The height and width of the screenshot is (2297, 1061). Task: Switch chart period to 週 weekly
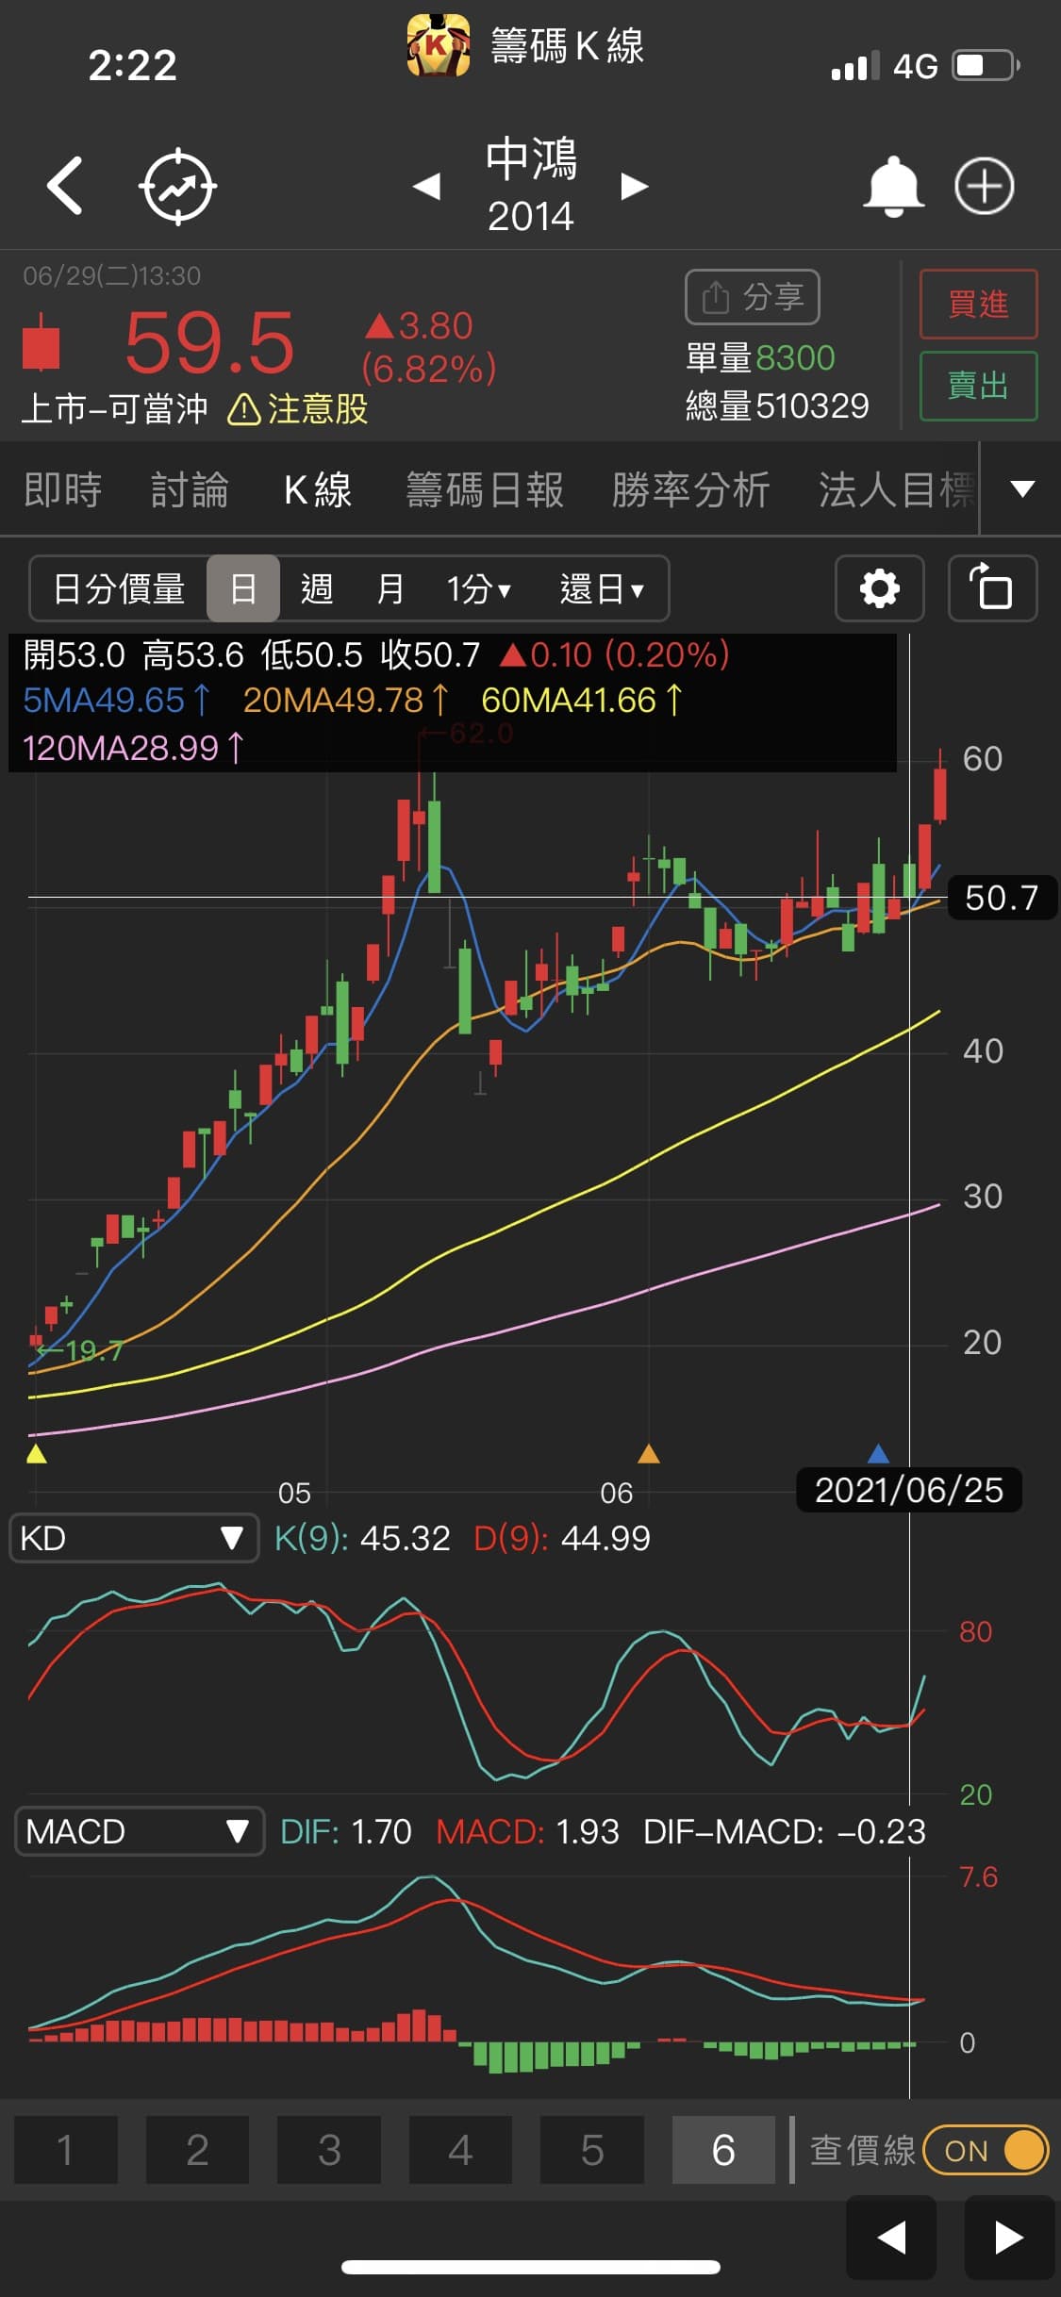coord(317,588)
